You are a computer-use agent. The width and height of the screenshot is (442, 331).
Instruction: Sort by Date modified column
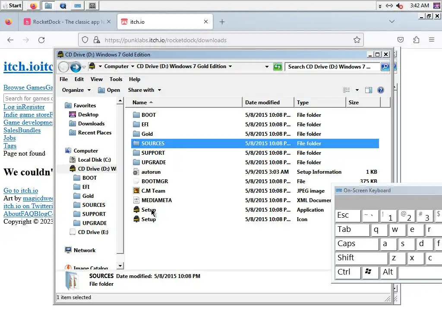pyautogui.click(x=268, y=103)
